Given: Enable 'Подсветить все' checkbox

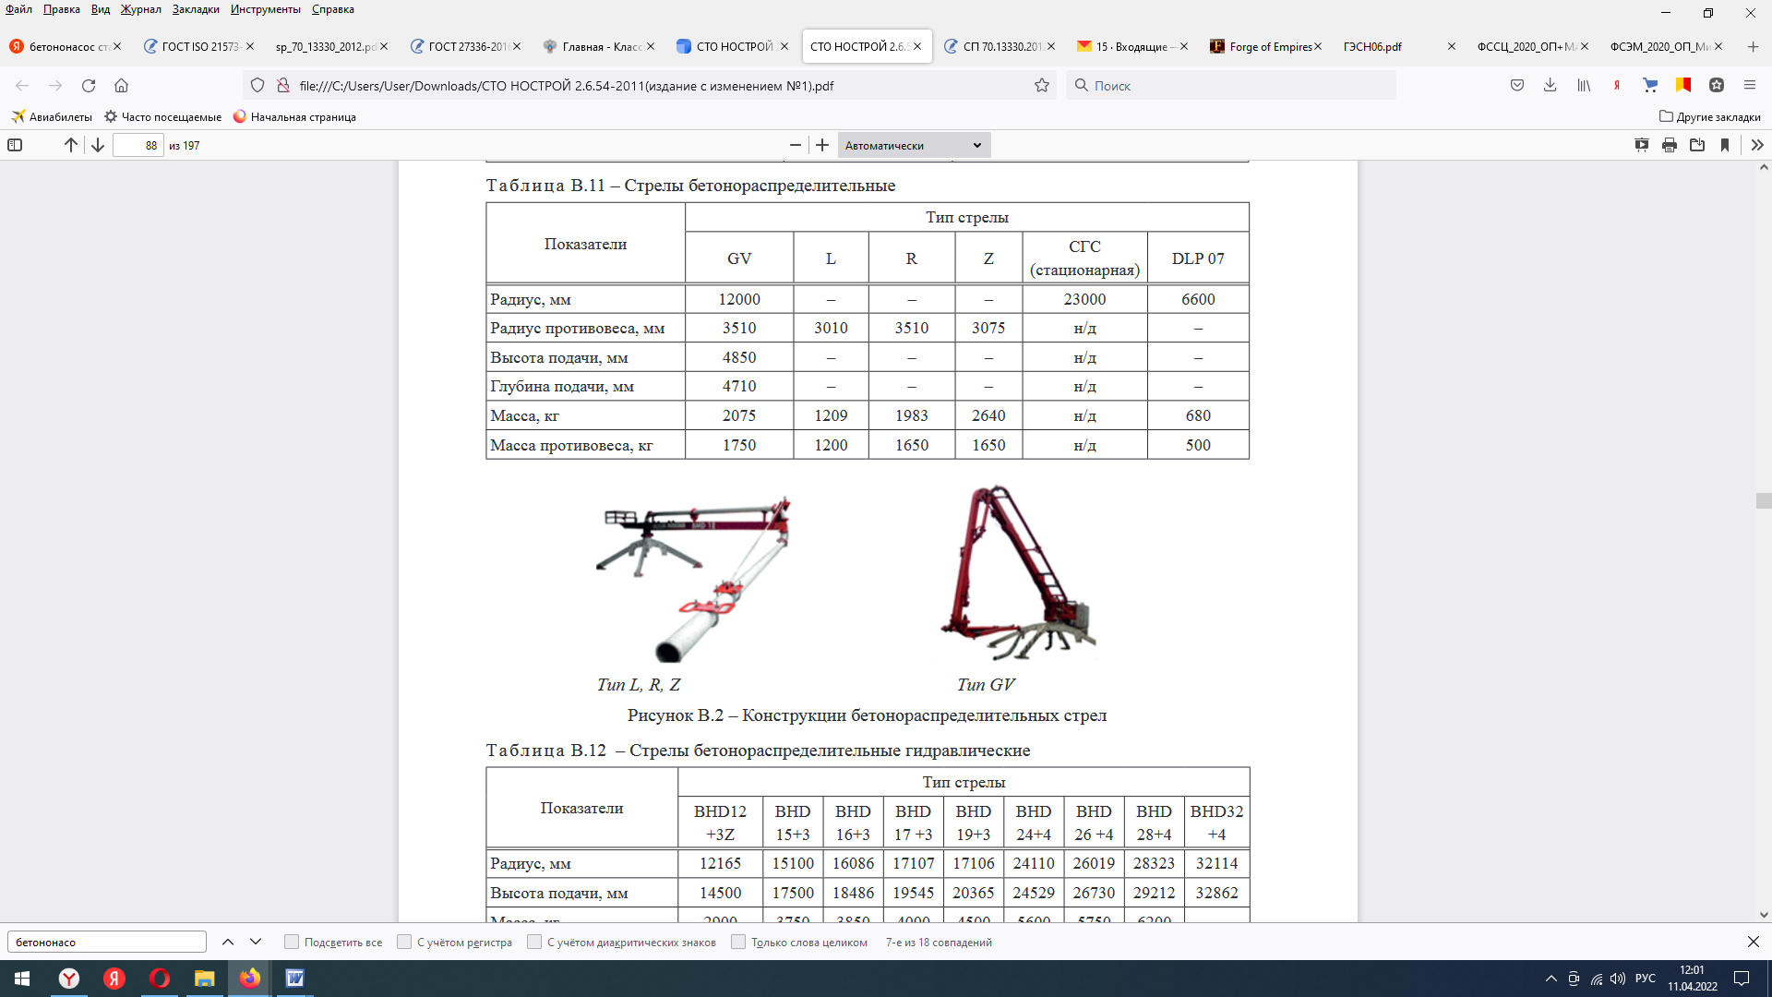Looking at the screenshot, I should pos(292,942).
